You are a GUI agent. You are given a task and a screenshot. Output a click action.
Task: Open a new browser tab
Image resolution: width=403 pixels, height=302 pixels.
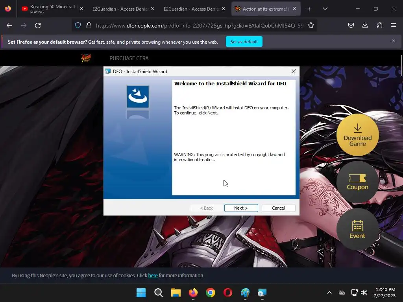tap(309, 9)
